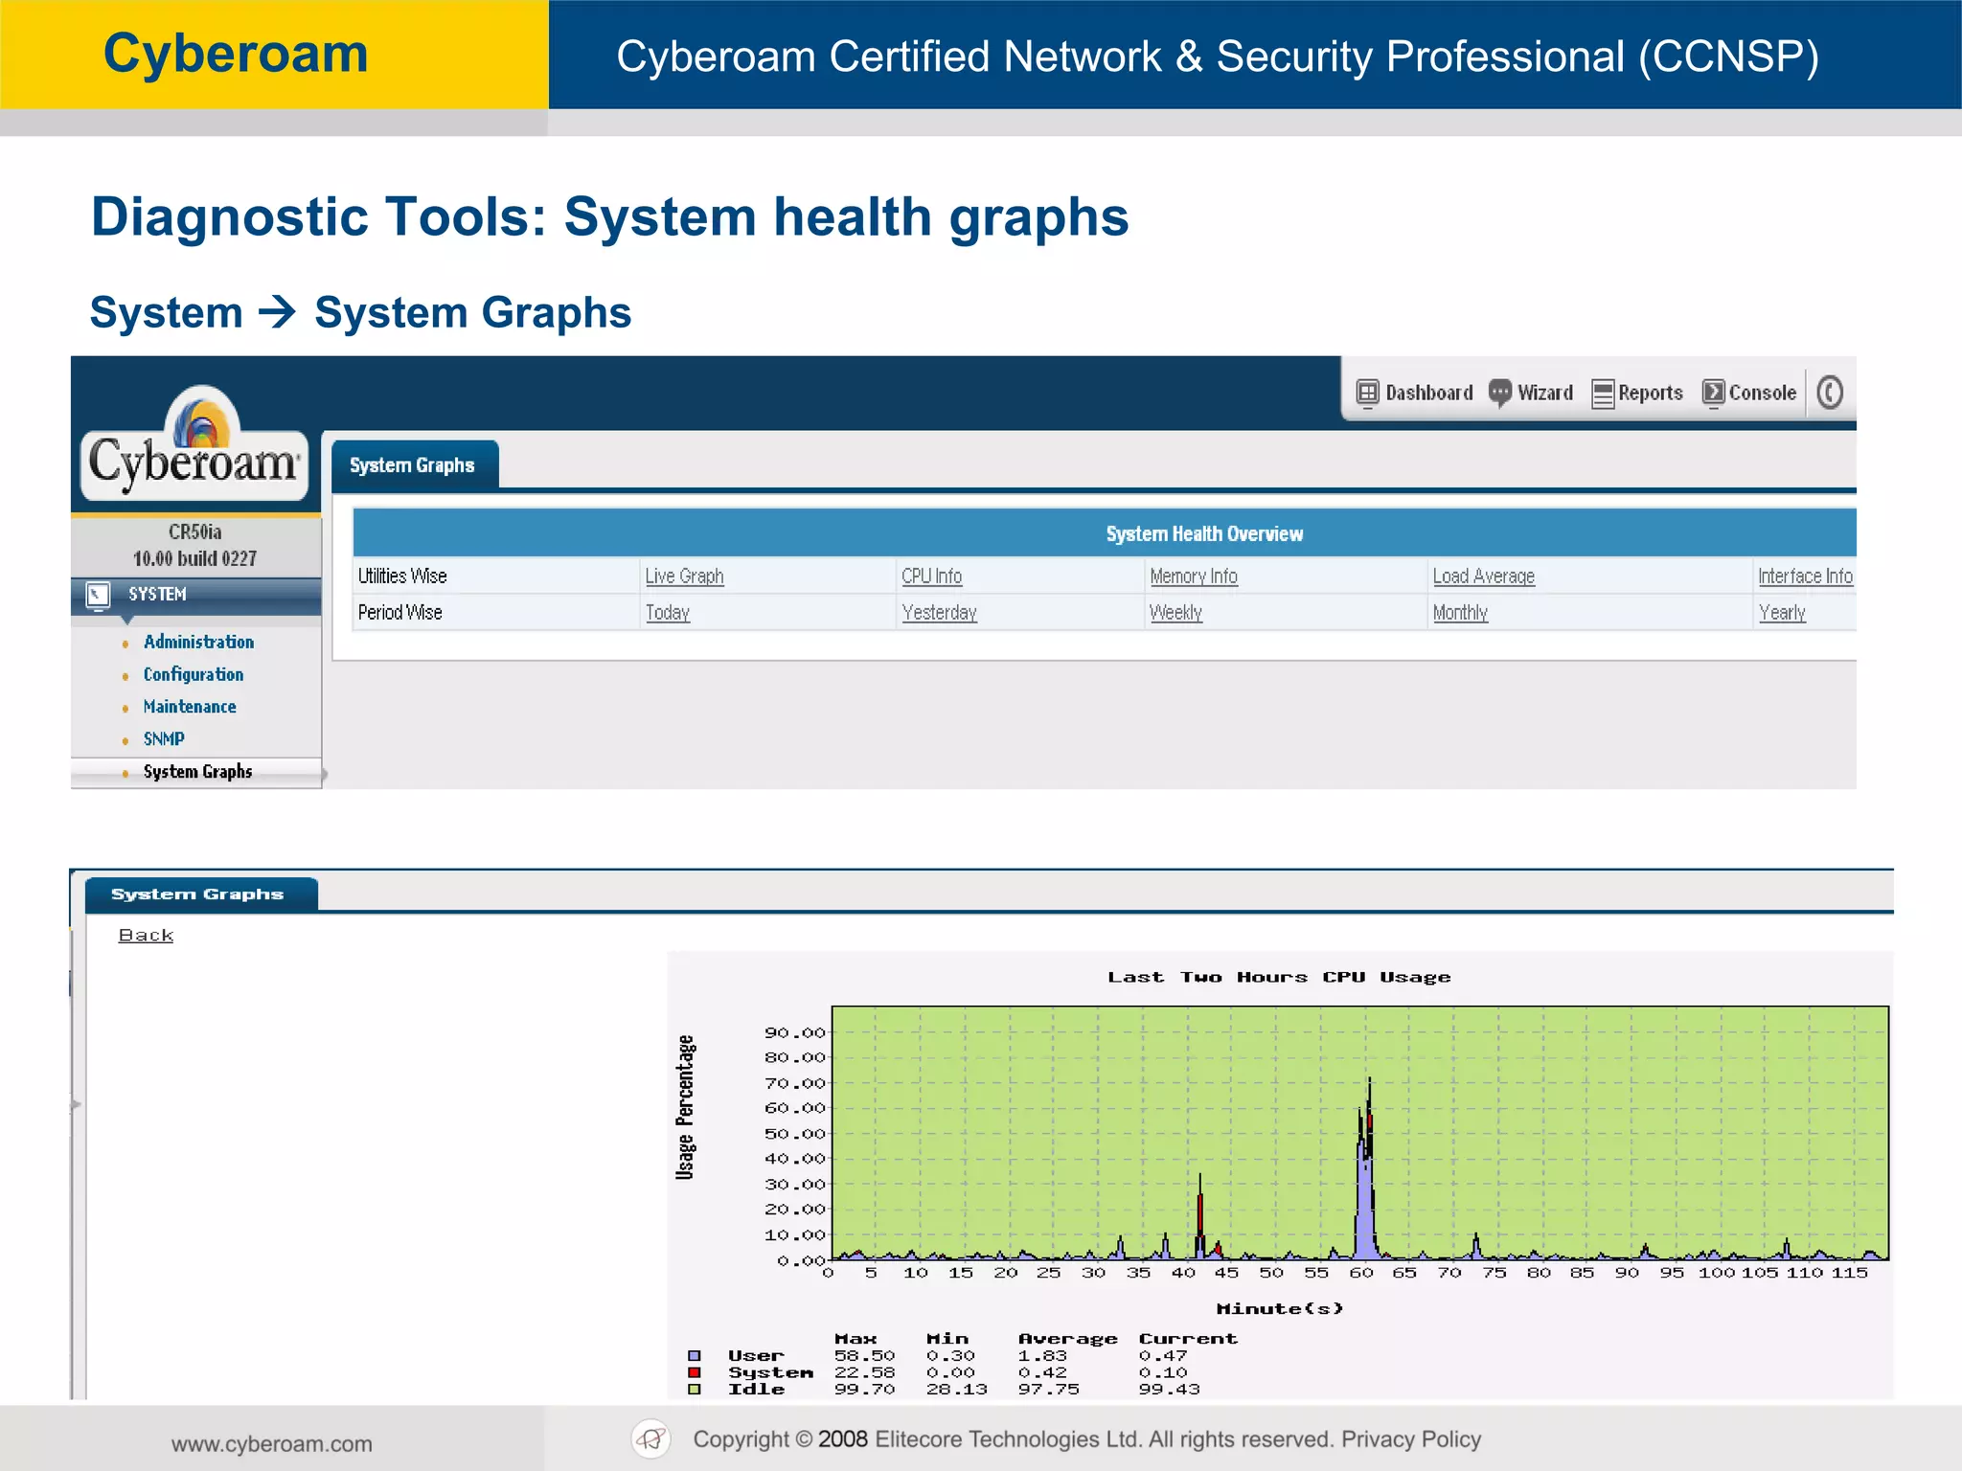Switch to the upper System Graphs tab
The height and width of the screenshot is (1471, 1962).
pyautogui.click(x=414, y=465)
